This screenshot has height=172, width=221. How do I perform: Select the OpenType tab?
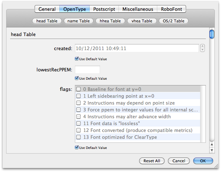(75, 9)
